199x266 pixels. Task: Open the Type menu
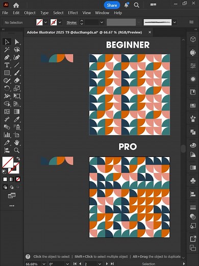coord(44,13)
